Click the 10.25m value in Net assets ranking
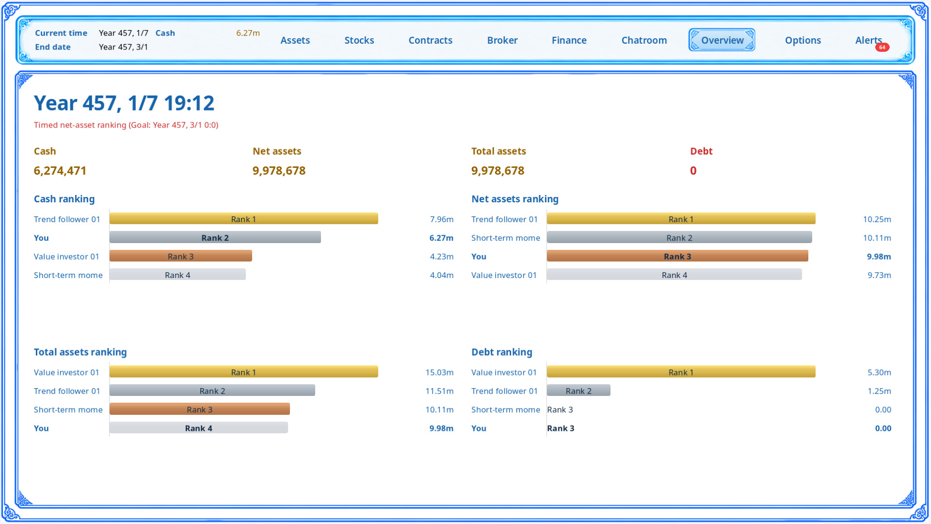This screenshot has height=524, width=931. (877, 219)
